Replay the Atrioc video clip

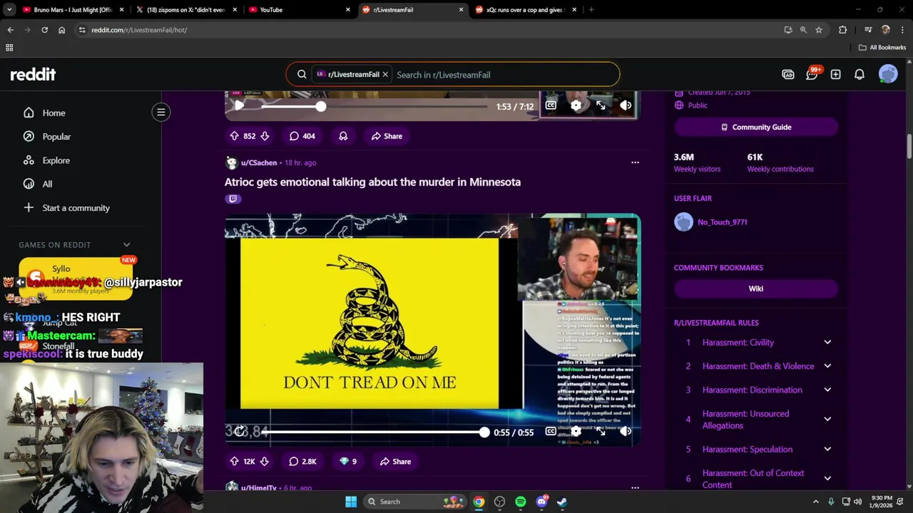pyautogui.click(x=240, y=431)
